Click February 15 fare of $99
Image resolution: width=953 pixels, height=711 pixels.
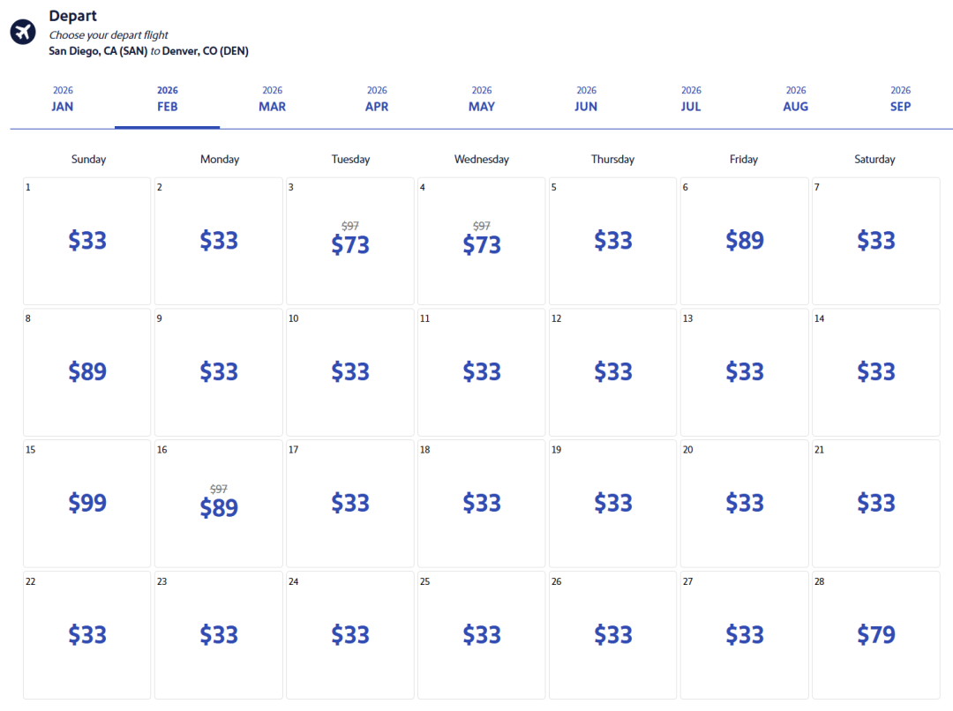pos(87,503)
